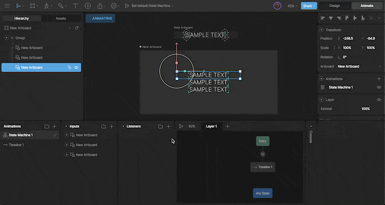Viewport: 385px width, 205px height.
Task: Open the Artboard New Artboard dropdown in inspector
Action: click(359, 66)
